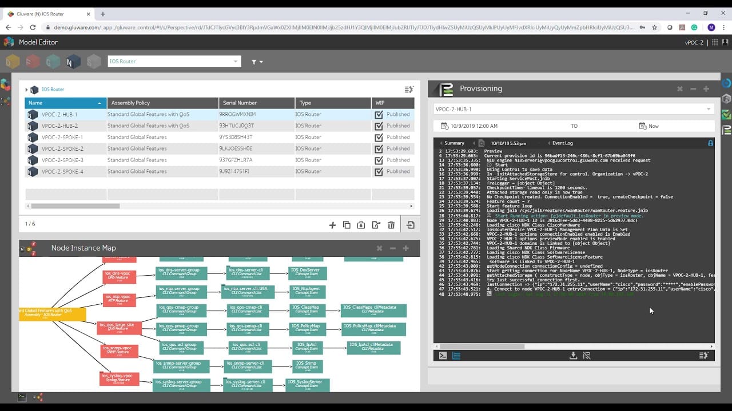The image size is (732, 411).
Task: Click the green checkmark icon in right sidebar
Action: (726, 115)
